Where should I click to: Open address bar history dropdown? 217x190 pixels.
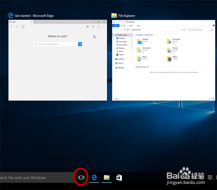click(181, 30)
